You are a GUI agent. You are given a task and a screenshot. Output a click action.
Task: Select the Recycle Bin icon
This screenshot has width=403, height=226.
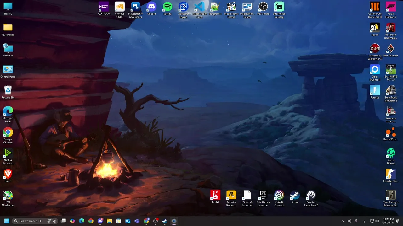8,92
